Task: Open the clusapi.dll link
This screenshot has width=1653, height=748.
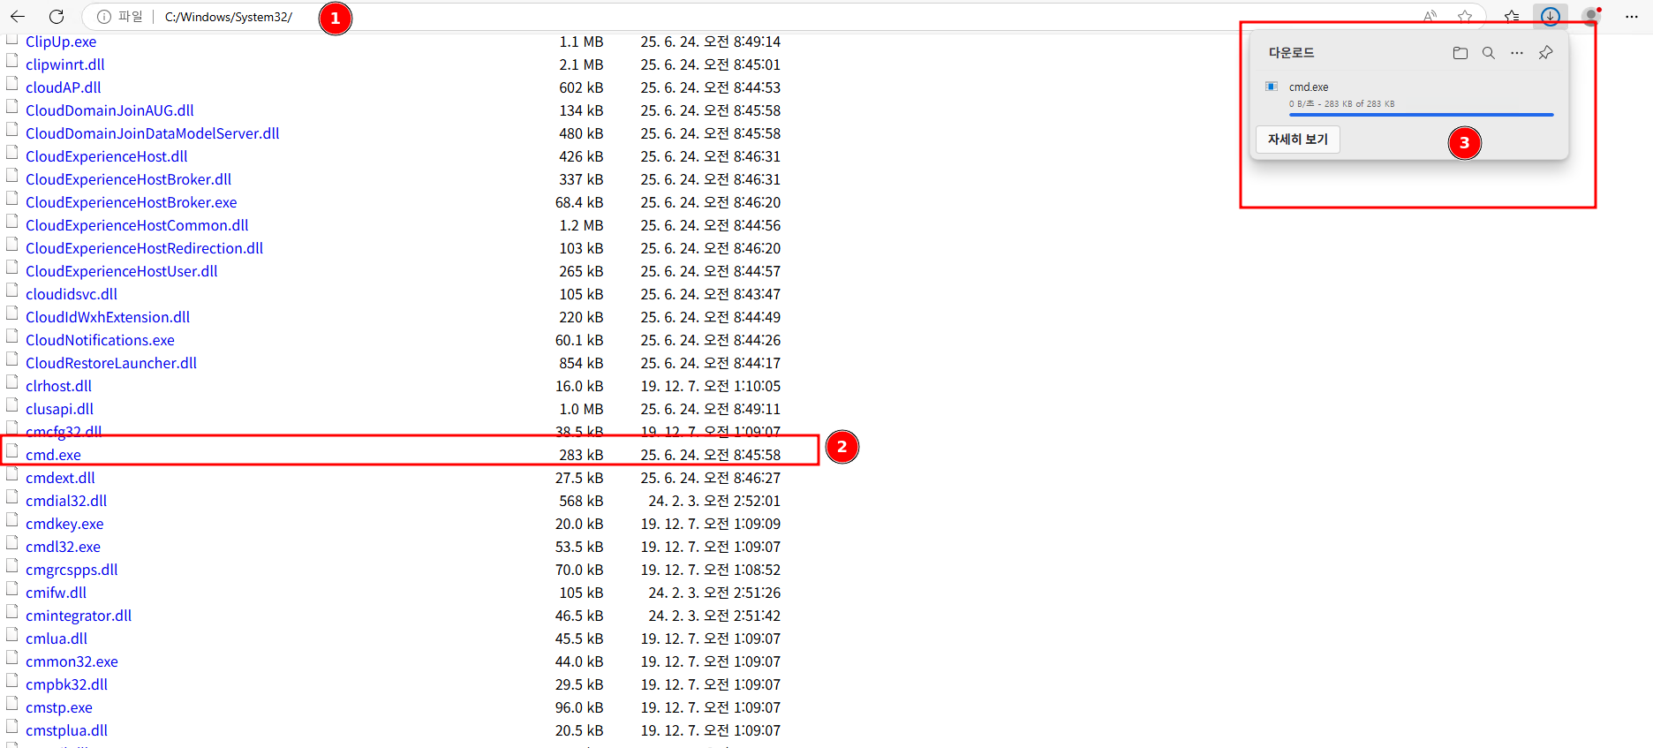Action: 59,409
